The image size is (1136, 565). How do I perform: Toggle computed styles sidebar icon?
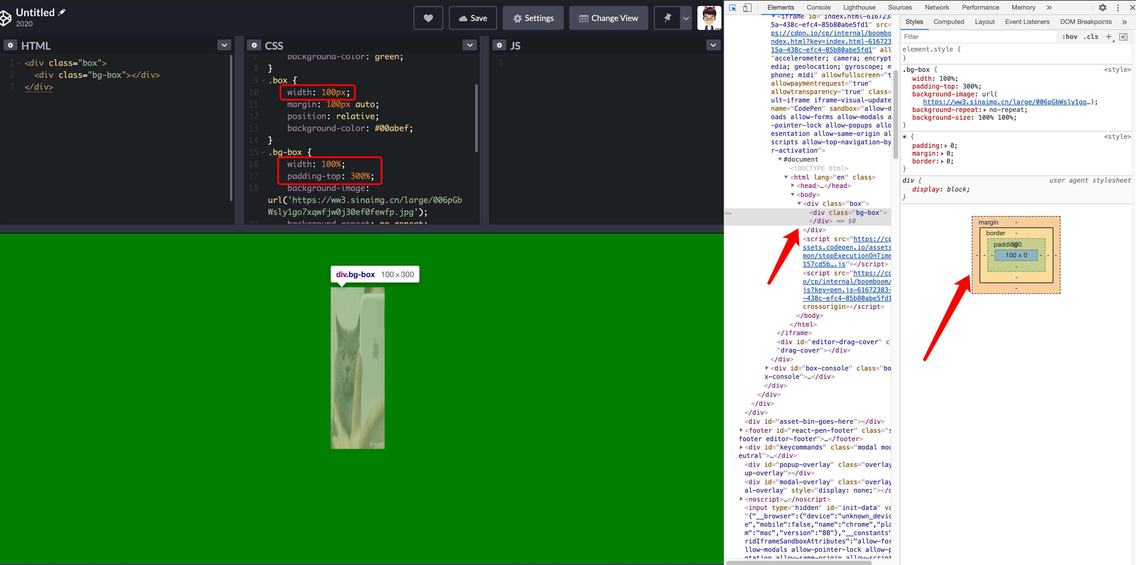(1123, 37)
